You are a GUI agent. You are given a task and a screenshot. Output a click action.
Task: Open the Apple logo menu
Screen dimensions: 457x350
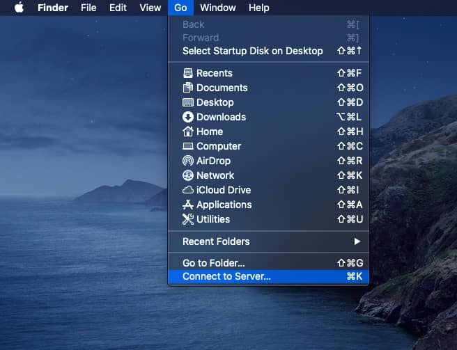[20, 8]
